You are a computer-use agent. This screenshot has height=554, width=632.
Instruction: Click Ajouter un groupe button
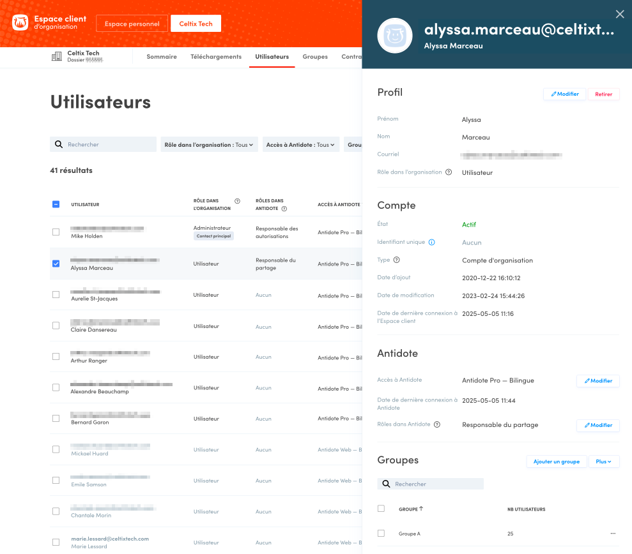[556, 461]
